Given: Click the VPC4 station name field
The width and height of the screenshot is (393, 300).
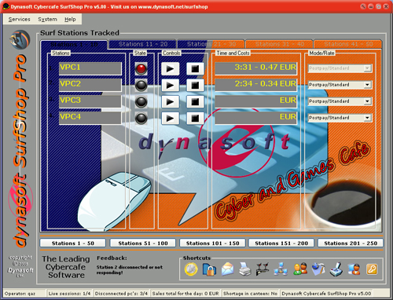Looking at the screenshot, I should [x=90, y=118].
